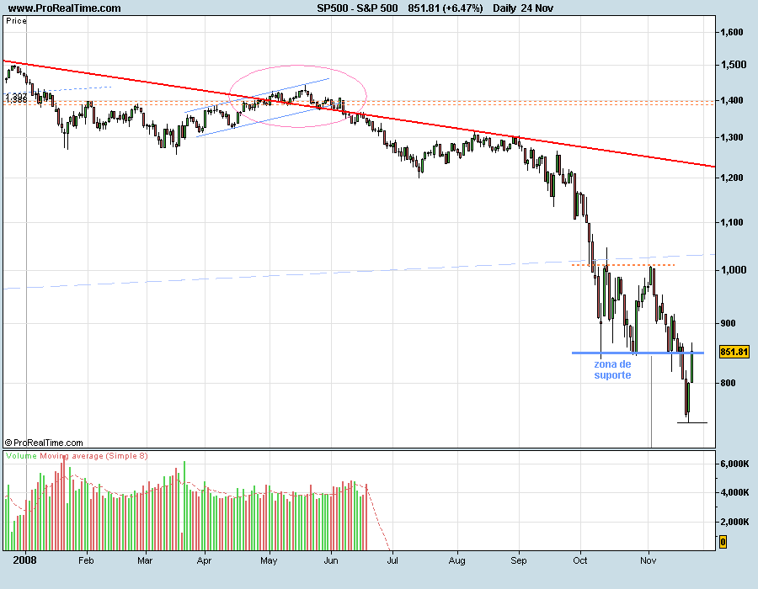Click the SP500 - S&P 500 chart title

tap(357, 8)
